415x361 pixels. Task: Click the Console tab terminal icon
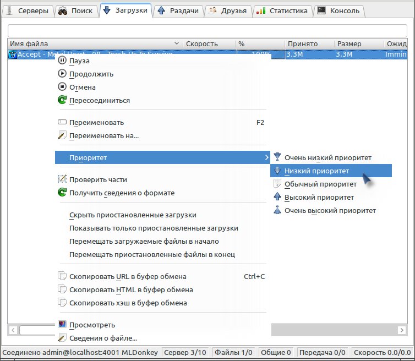tap(321, 10)
